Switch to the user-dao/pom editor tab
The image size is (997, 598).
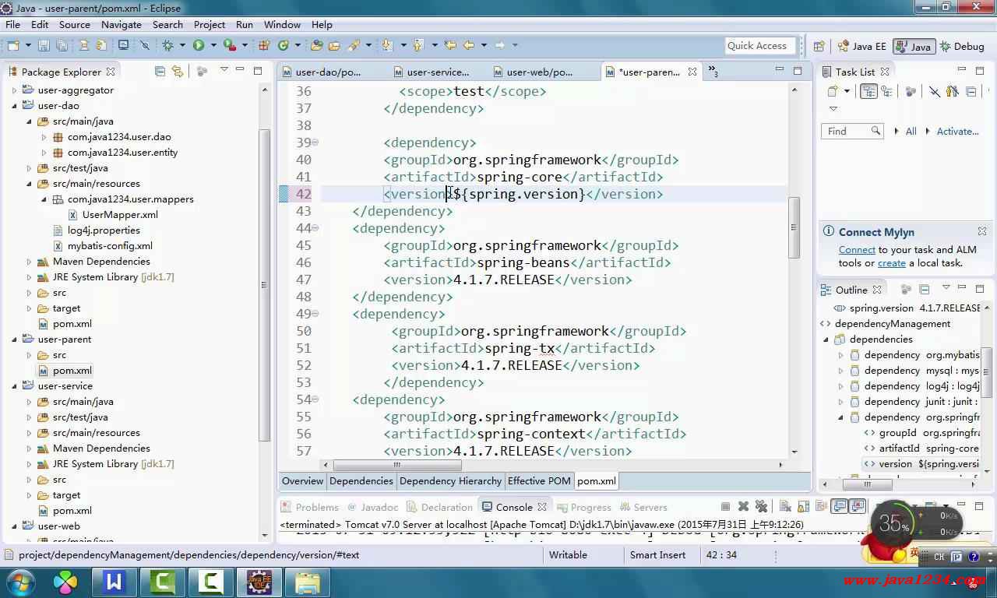click(322, 72)
